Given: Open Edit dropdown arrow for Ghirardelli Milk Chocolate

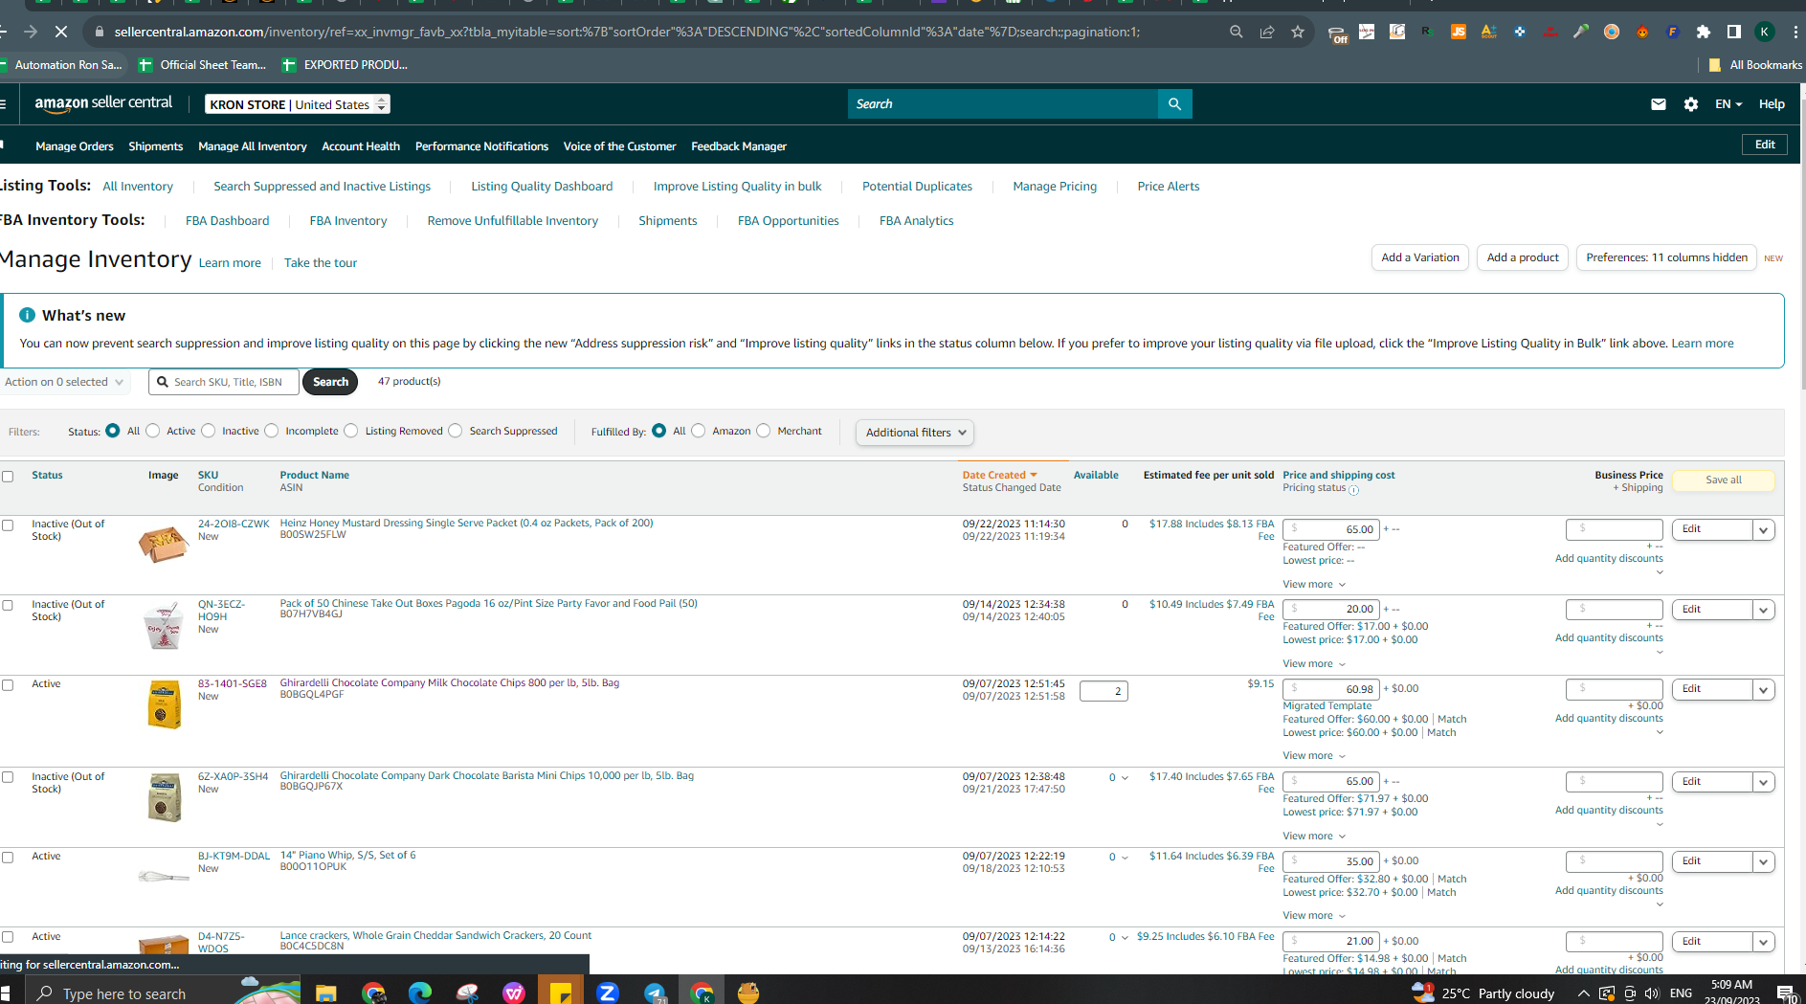Looking at the screenshot, I should (1764, 690).
